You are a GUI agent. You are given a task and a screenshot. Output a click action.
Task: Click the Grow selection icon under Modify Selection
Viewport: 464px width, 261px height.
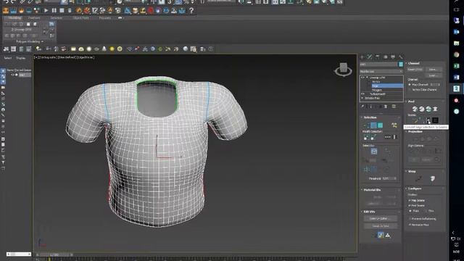pos(366,137)
